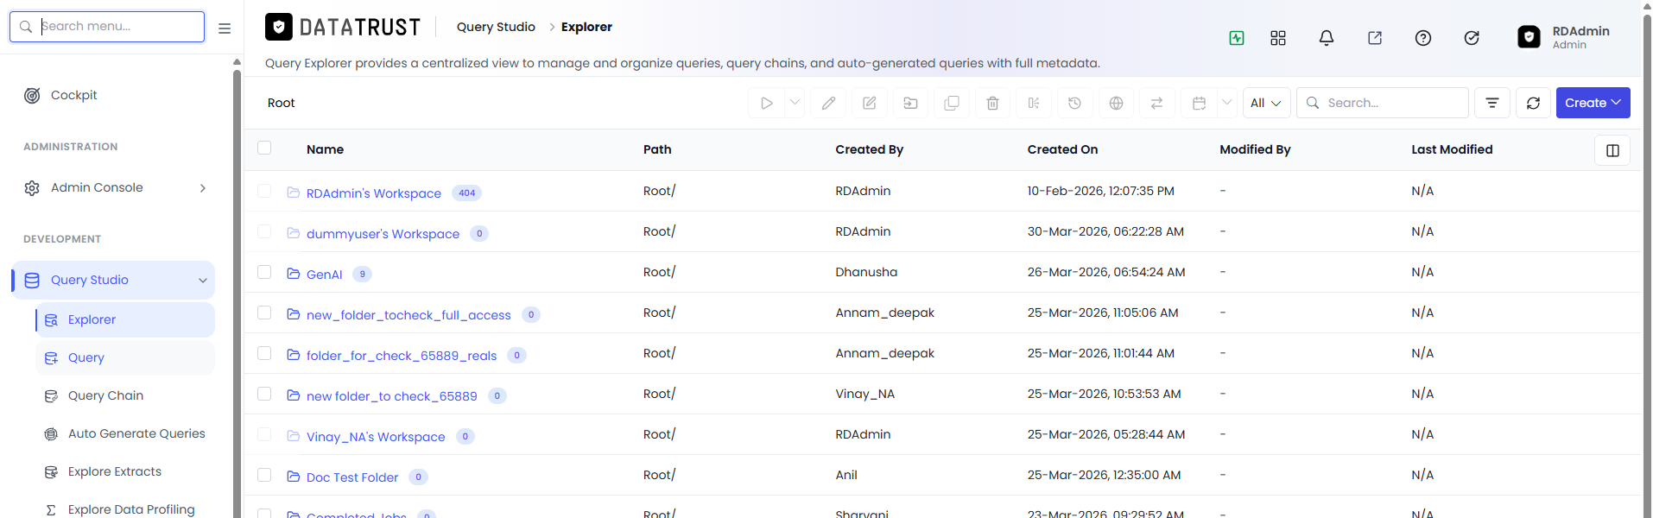This screenshot has height=518, width=1653.
Task: Open Cockpit in the sidebar
Action: pos(73,95)
